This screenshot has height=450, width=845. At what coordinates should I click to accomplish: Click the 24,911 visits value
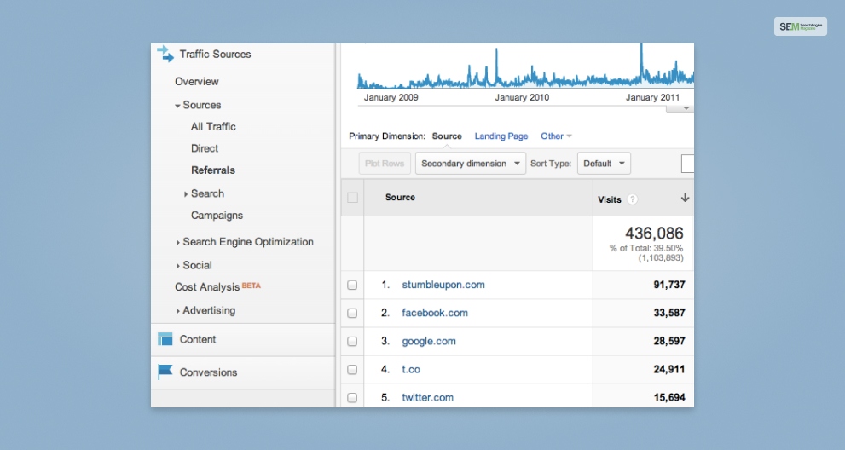coord(669,369)
